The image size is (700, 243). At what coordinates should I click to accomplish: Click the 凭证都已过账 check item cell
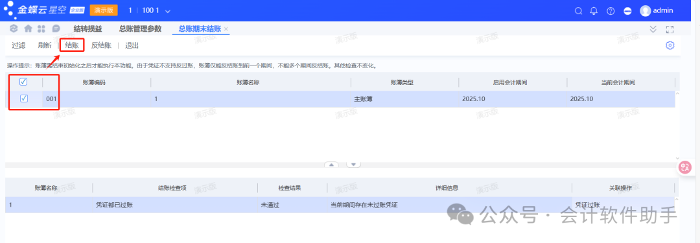tap(176, 205)
